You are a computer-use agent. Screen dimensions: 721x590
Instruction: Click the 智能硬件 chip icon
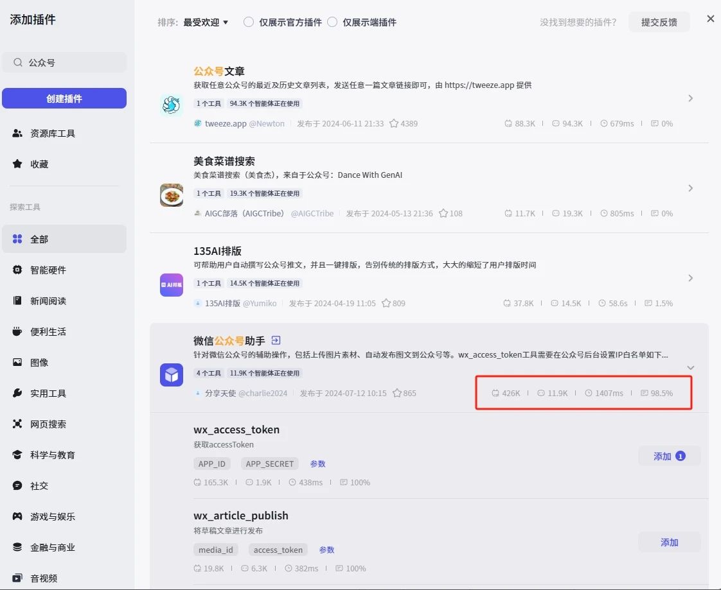click(x=17, y=270)
